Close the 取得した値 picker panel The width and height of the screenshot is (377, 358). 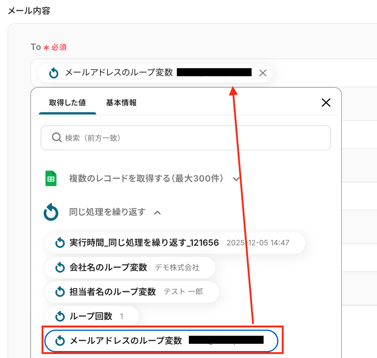click(x=326, y=103)
